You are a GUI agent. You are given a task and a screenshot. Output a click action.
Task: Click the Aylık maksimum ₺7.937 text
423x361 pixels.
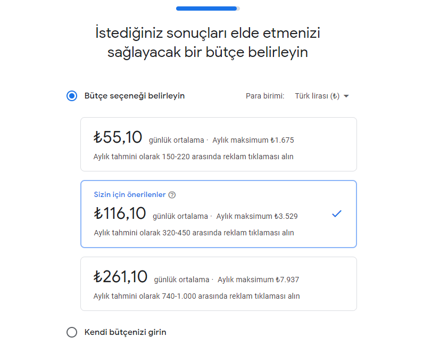pos(262,280)
